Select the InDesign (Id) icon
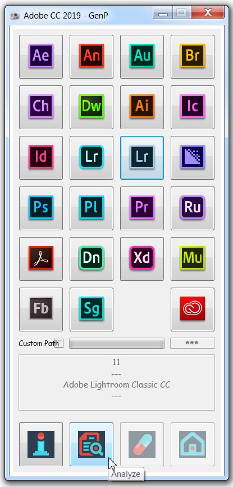The width and height of the screenshot is (233, 487). [41, 158]
